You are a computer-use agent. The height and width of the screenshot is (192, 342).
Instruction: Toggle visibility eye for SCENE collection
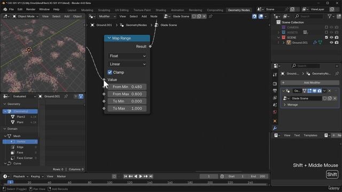click(x=331, y=37)
